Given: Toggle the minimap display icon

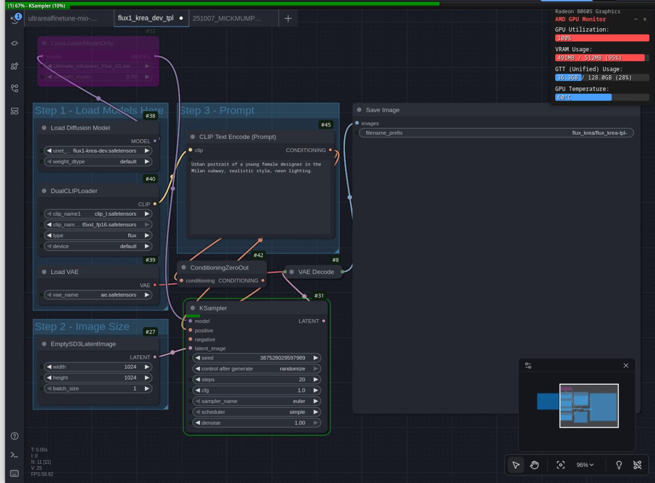Looking at the screenshot, I should [x=528, y=365].
